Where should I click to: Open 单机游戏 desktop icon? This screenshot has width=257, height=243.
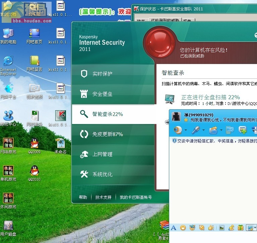8,173
